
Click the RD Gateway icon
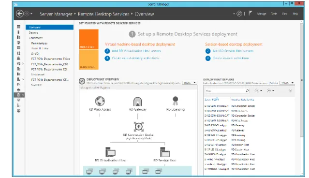(x=137, y=102)
